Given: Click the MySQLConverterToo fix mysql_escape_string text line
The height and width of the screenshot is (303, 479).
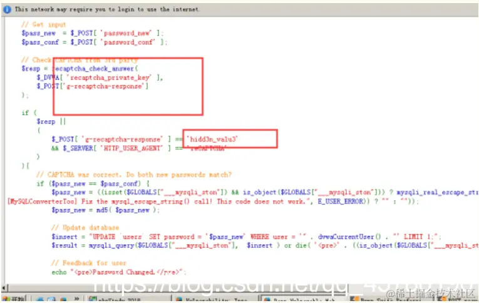Looking at the screenshot, I should click(213, 202).
